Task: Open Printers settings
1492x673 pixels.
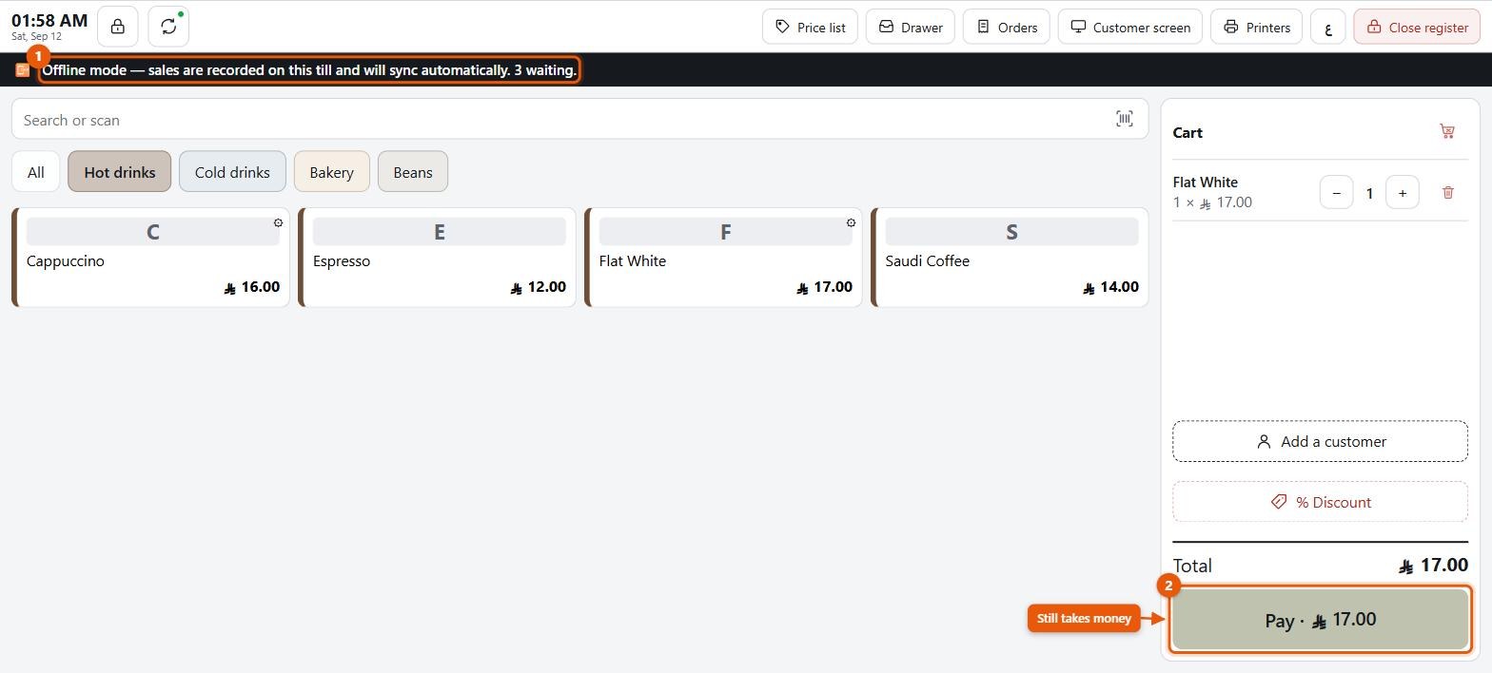Action: point(1257,27)
